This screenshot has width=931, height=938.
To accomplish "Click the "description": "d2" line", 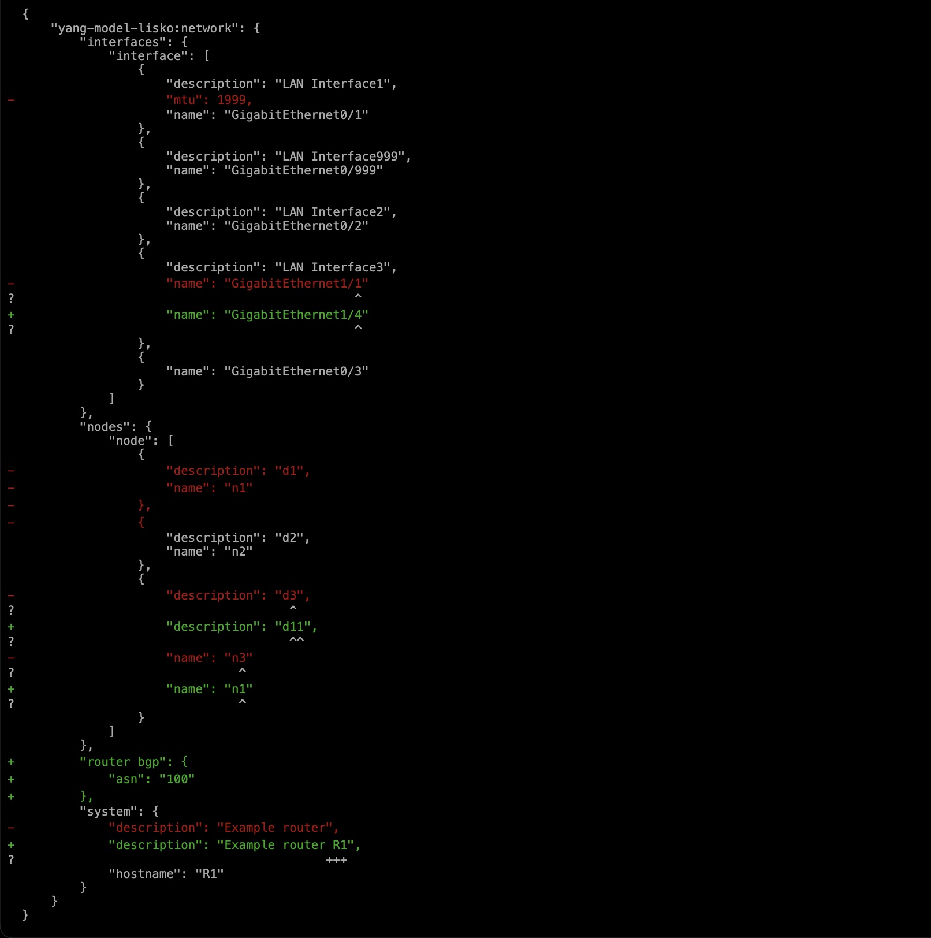I will (x=238, y=538).
